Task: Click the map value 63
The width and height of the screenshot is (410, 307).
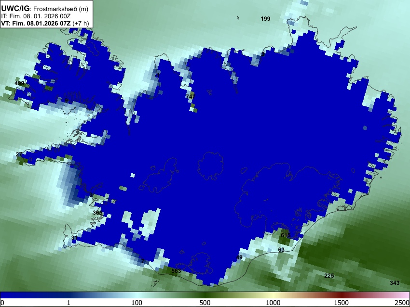Action: (x=281, y=250)
